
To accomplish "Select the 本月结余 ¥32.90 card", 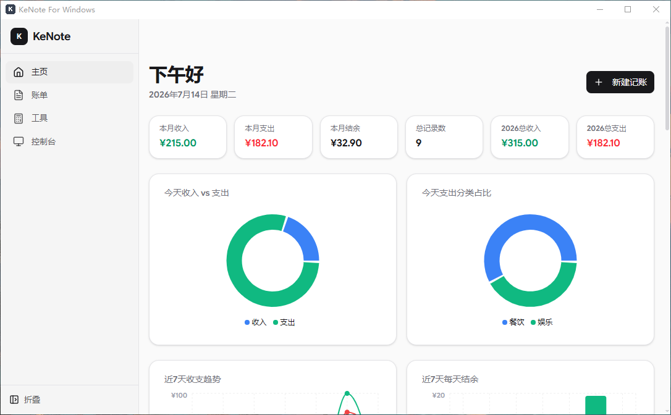I will (x=358, y=137).
